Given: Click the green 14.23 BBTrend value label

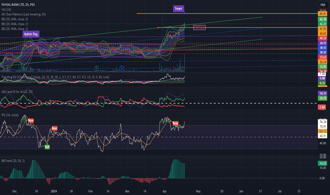Looking at the screenshot, I should pyautogui.click(x=323, y=163).
